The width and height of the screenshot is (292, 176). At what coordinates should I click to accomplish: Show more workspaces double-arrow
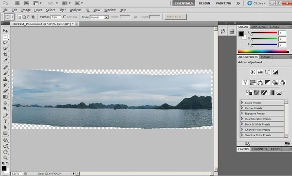pos(238,3)
